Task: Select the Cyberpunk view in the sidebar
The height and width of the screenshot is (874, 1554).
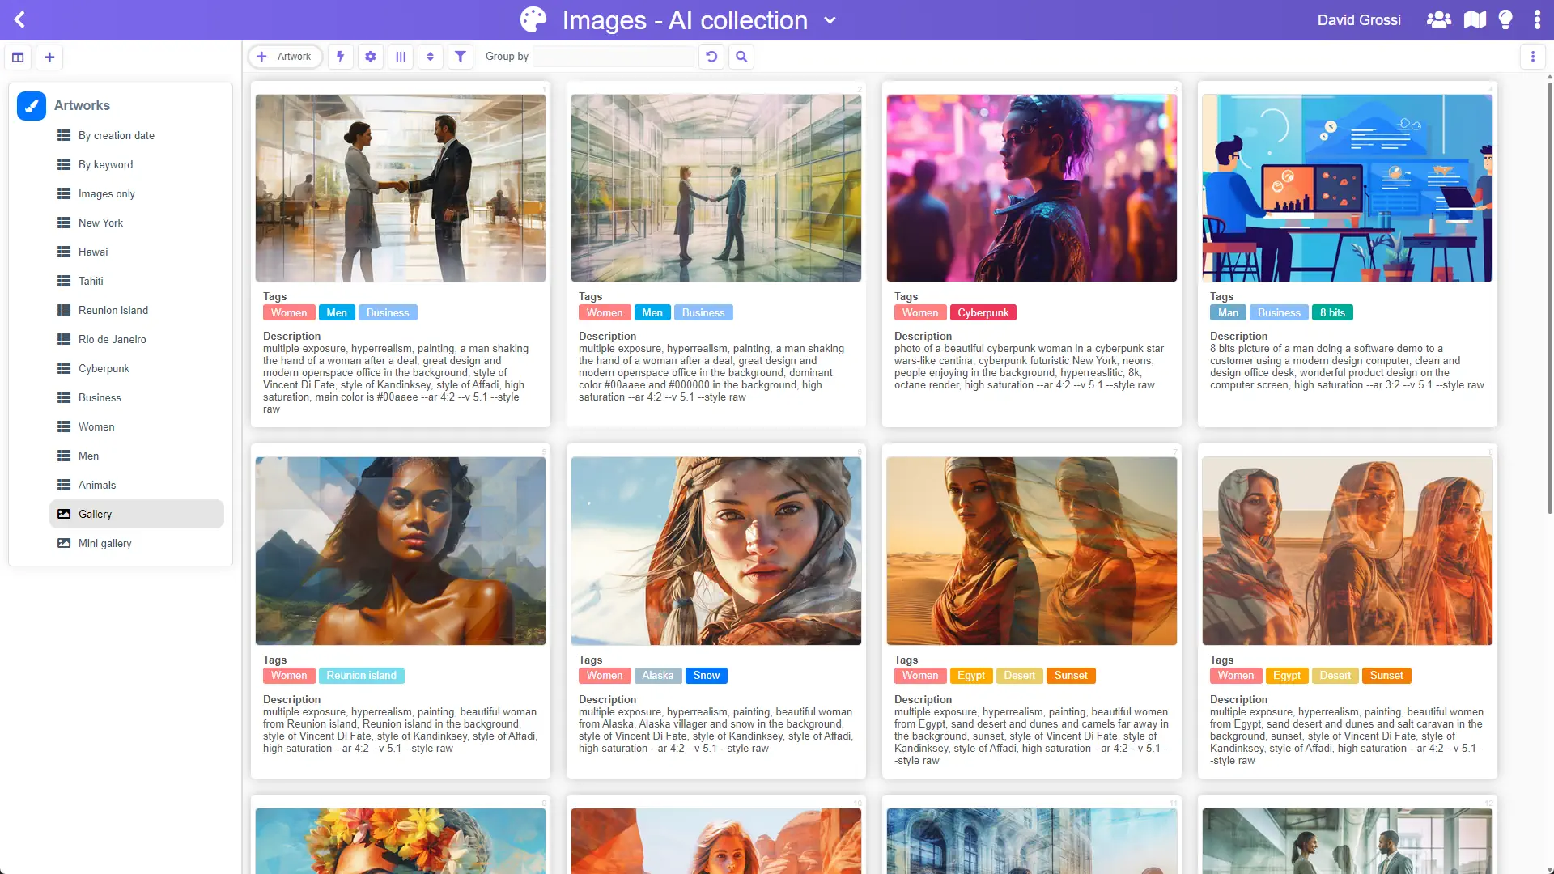Action: tap(104, 368)
